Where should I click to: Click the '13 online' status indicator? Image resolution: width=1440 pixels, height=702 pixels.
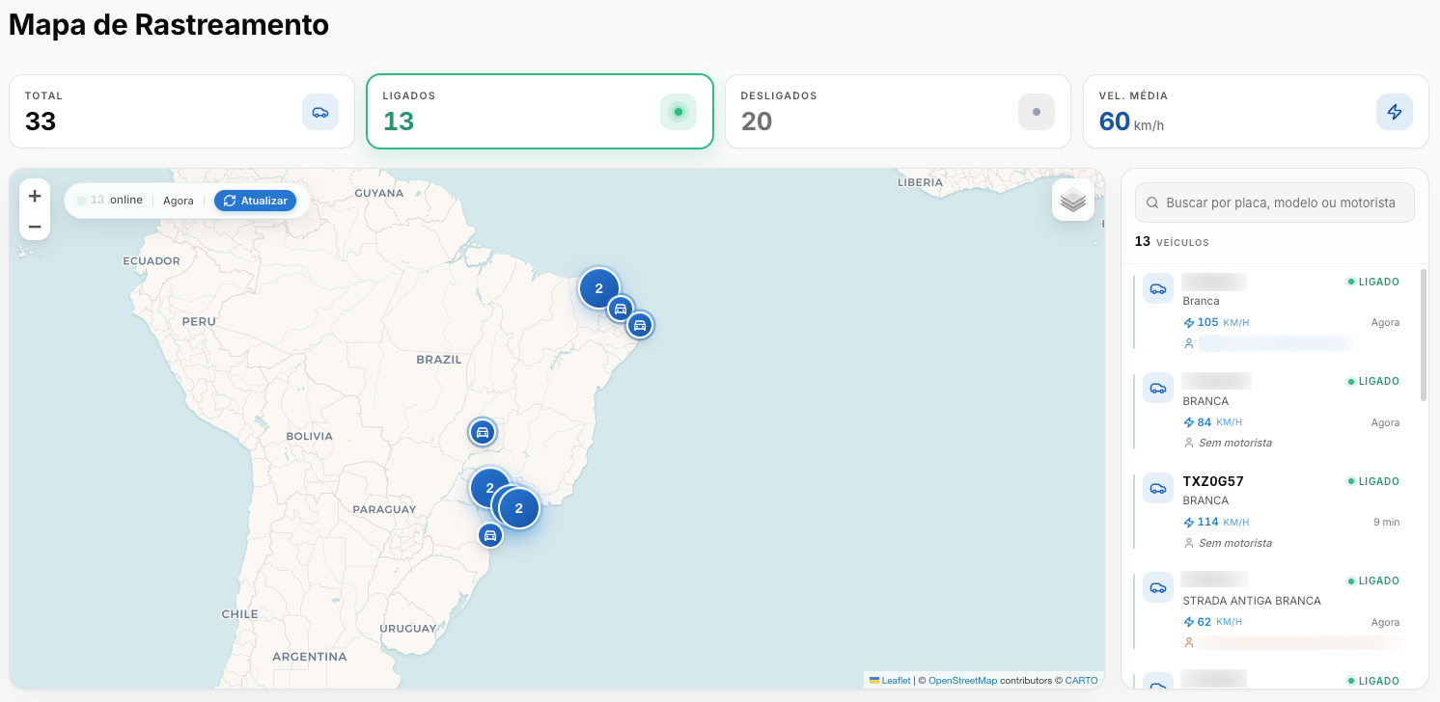(x=109, y=201)
